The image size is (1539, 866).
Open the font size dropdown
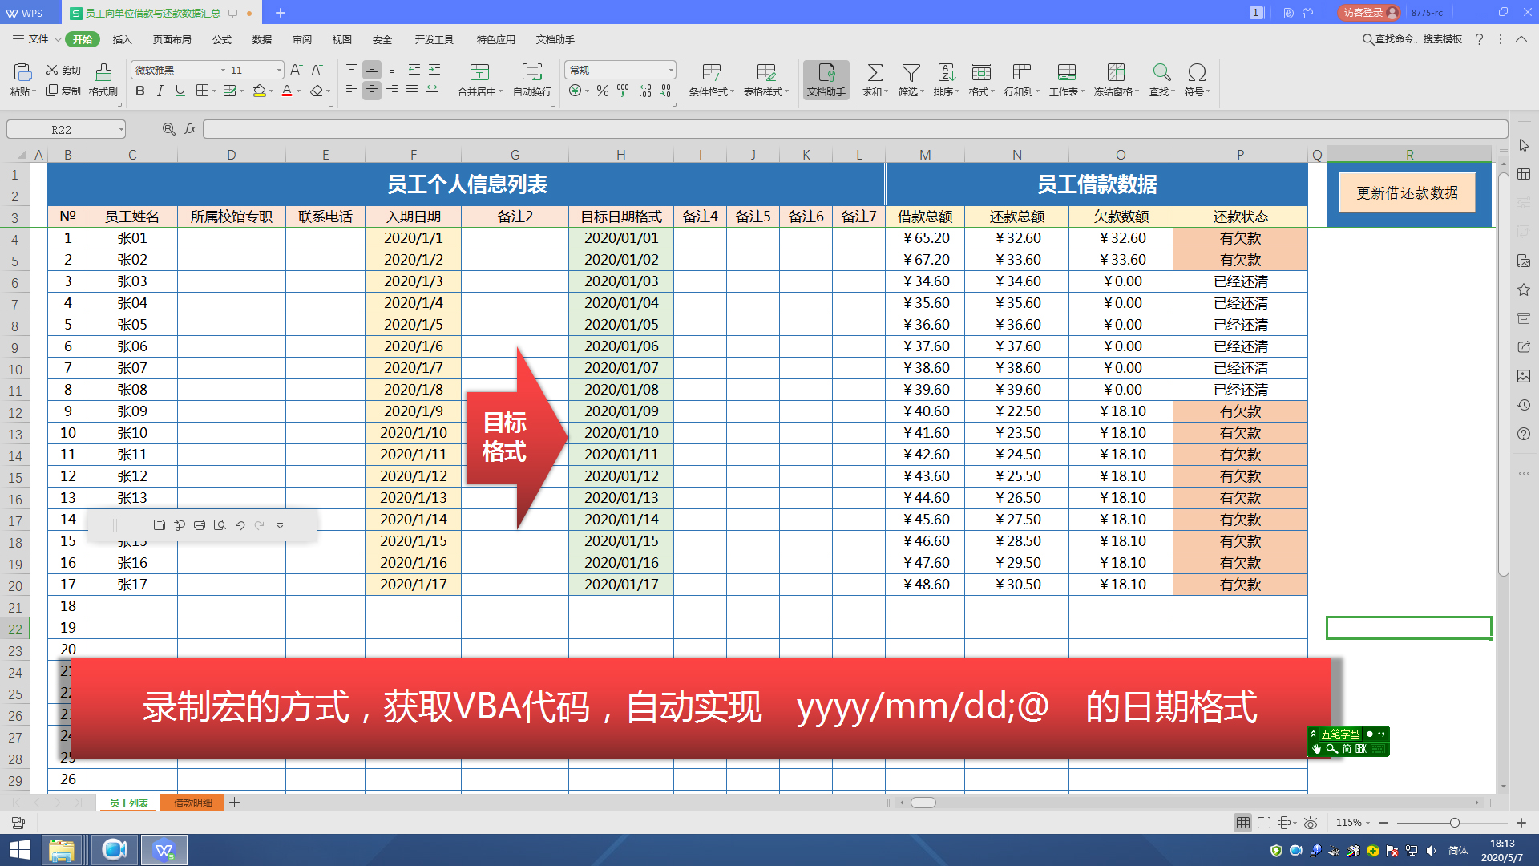coord(279,70)
